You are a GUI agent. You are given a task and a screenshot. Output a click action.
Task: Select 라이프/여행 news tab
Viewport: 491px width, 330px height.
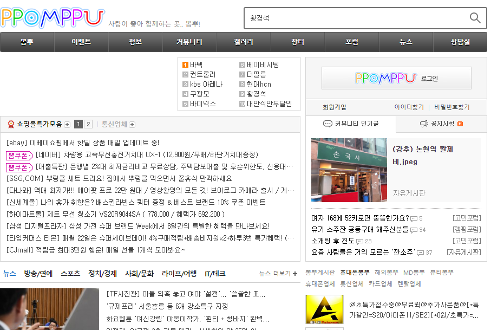(x=179, y=274)
